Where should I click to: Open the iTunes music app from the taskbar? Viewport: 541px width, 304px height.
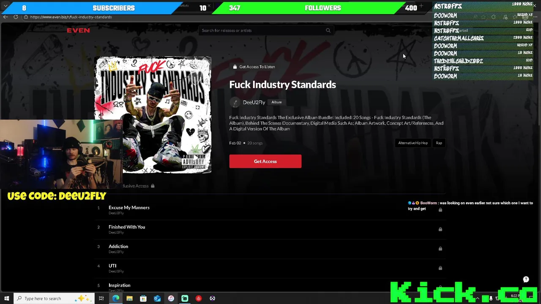171,299
